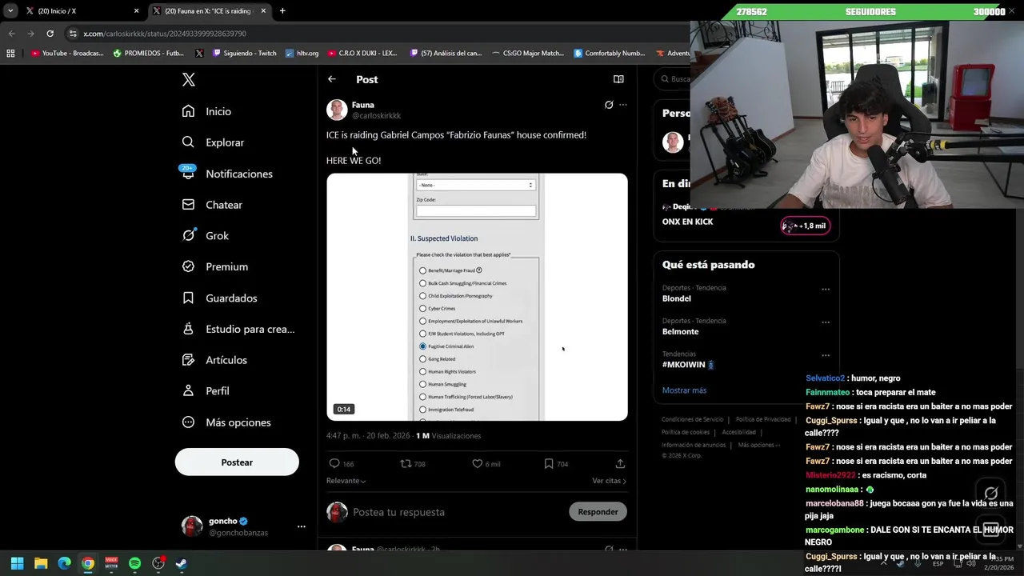Image resolution: width=1024 pixels, height=576 pixels.
Task: Open Microsoft Edge from the taskbar
Action: [64, 563]
